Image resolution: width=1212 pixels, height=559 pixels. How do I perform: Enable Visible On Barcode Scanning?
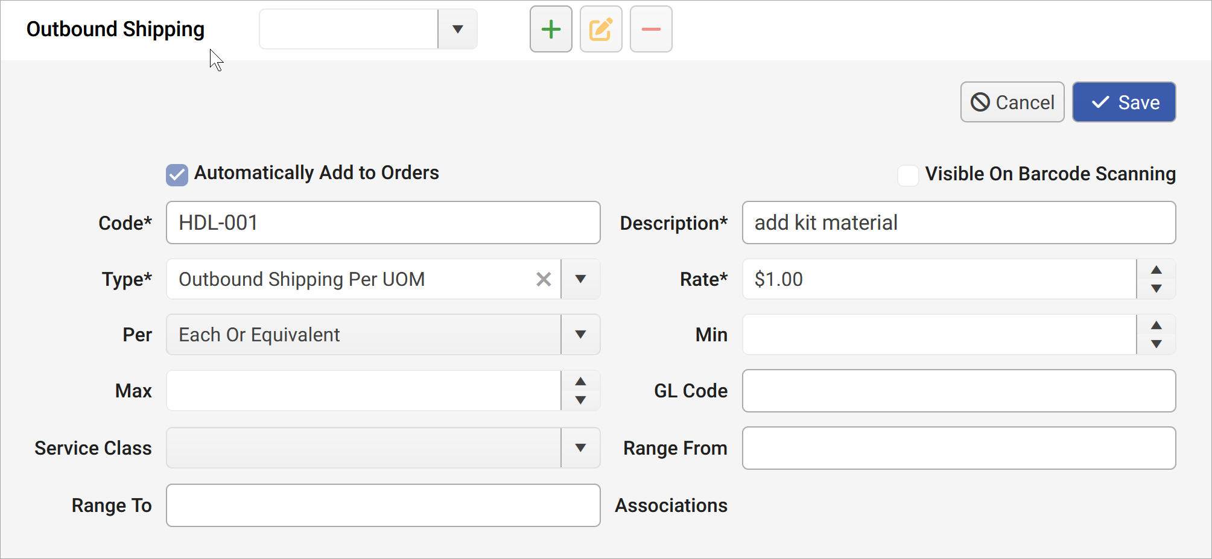(x=908, y=174)
